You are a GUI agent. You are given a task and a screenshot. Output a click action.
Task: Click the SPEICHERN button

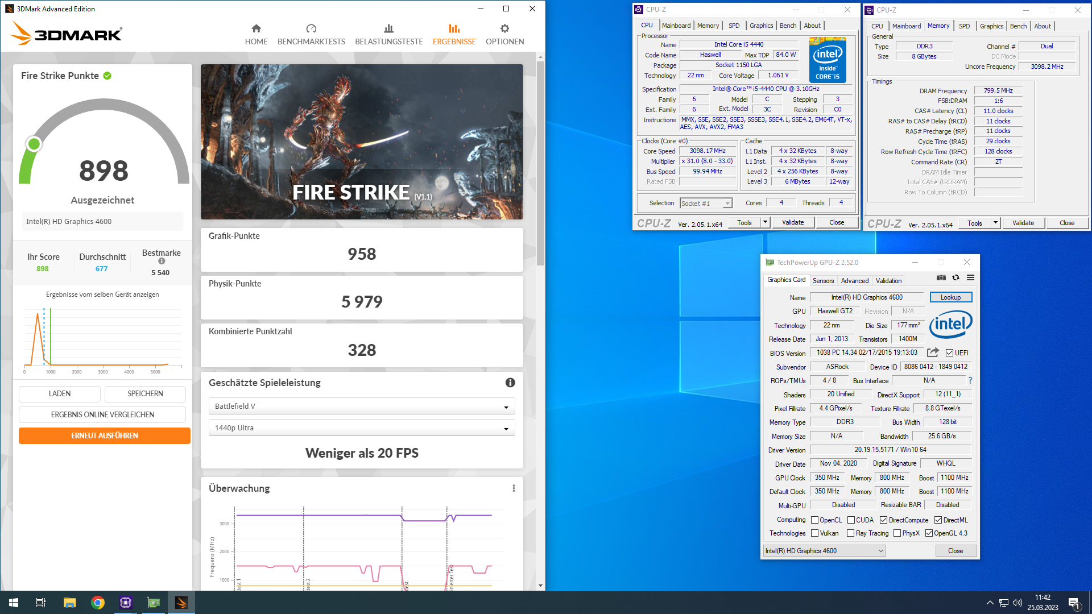pos(145,393)
